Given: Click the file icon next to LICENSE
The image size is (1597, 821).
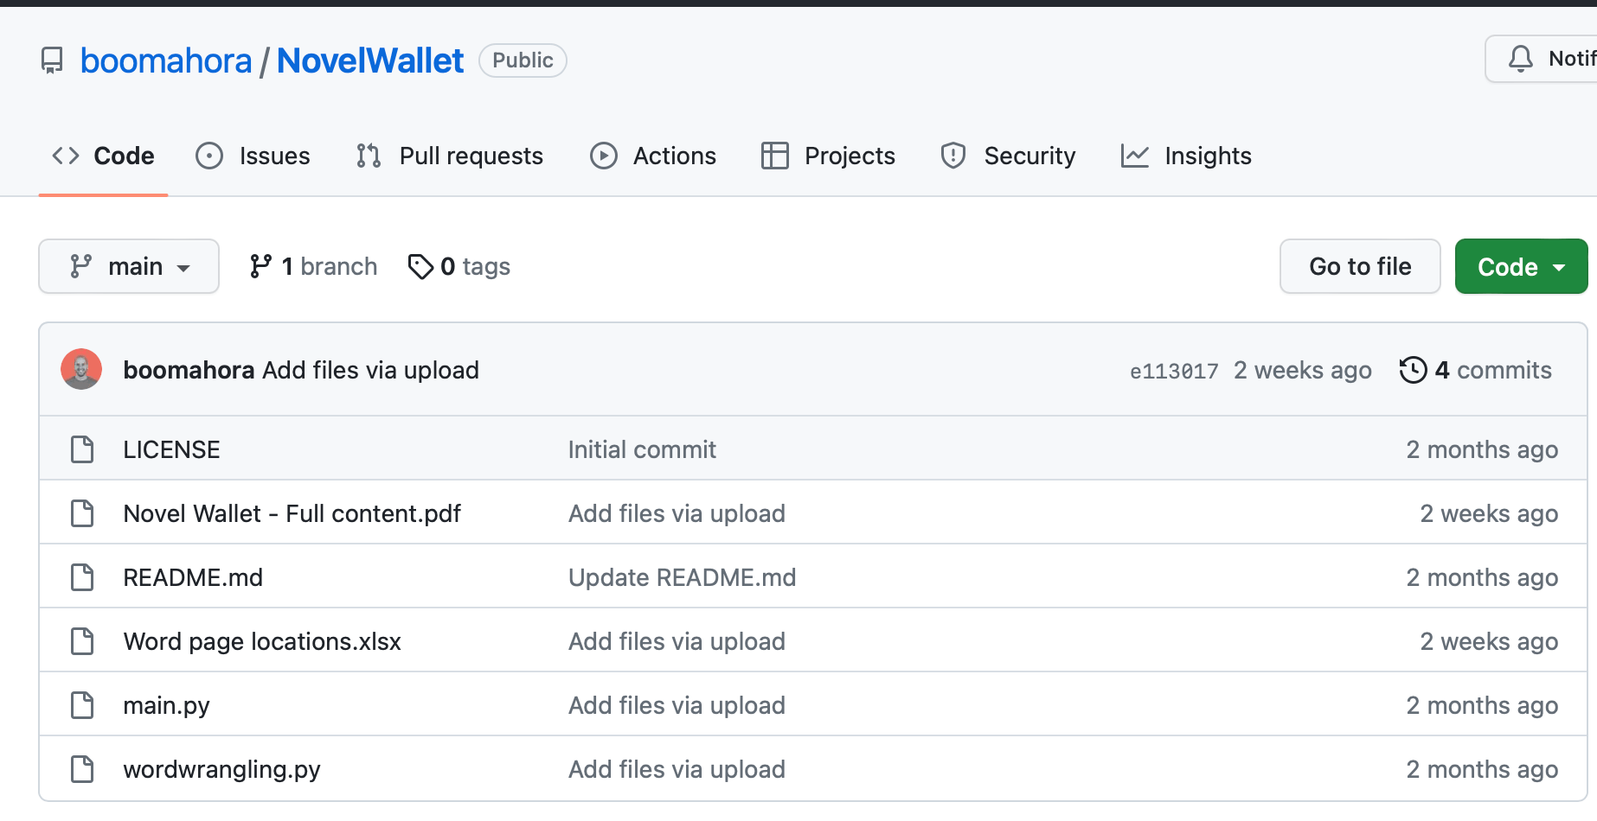Looking at the screenshot, I should 82,449.
